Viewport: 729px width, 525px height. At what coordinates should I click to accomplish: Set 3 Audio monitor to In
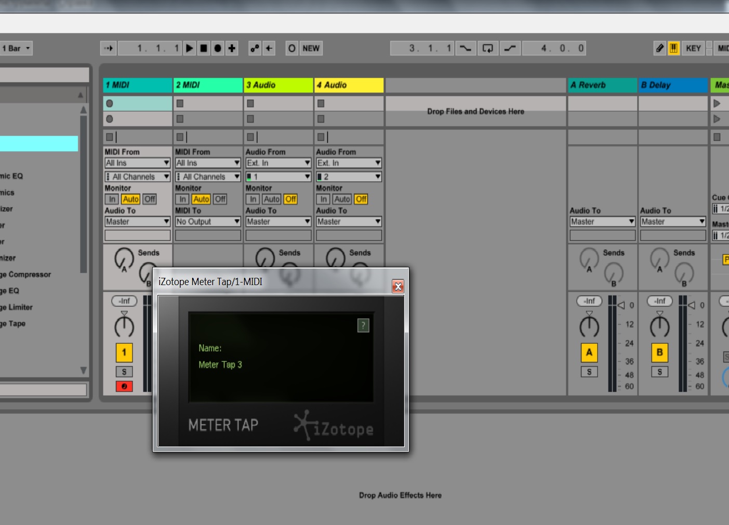click(x=253, y=199)
